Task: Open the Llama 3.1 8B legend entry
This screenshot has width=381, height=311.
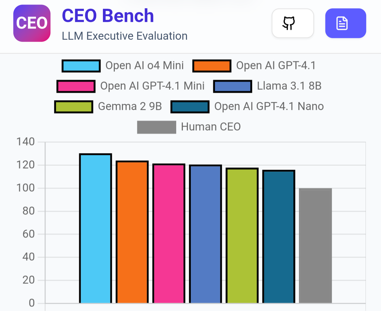Action: tap(289, 86)
